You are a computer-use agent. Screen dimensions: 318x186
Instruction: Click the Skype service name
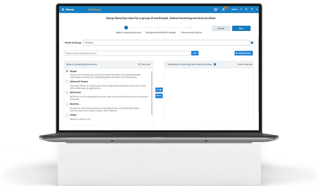pyautogui.click(x=73, y=71)
